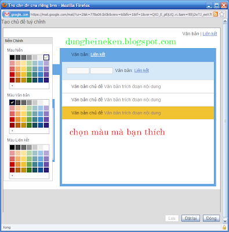229x232 pixels.
Task: Pick bright red swatch in Màu Nền palette
Action: 12,74
